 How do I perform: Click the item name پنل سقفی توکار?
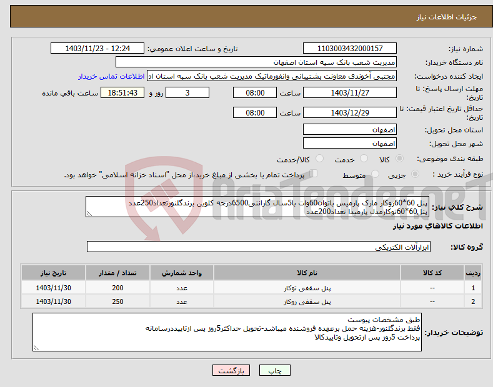tap(307, 288)
